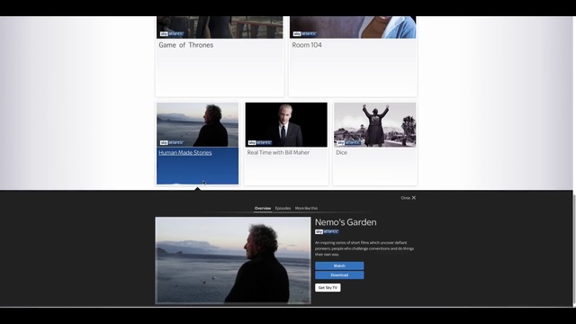Open the Room 104 title
This screenshot has height=324, width=576.
307,45
